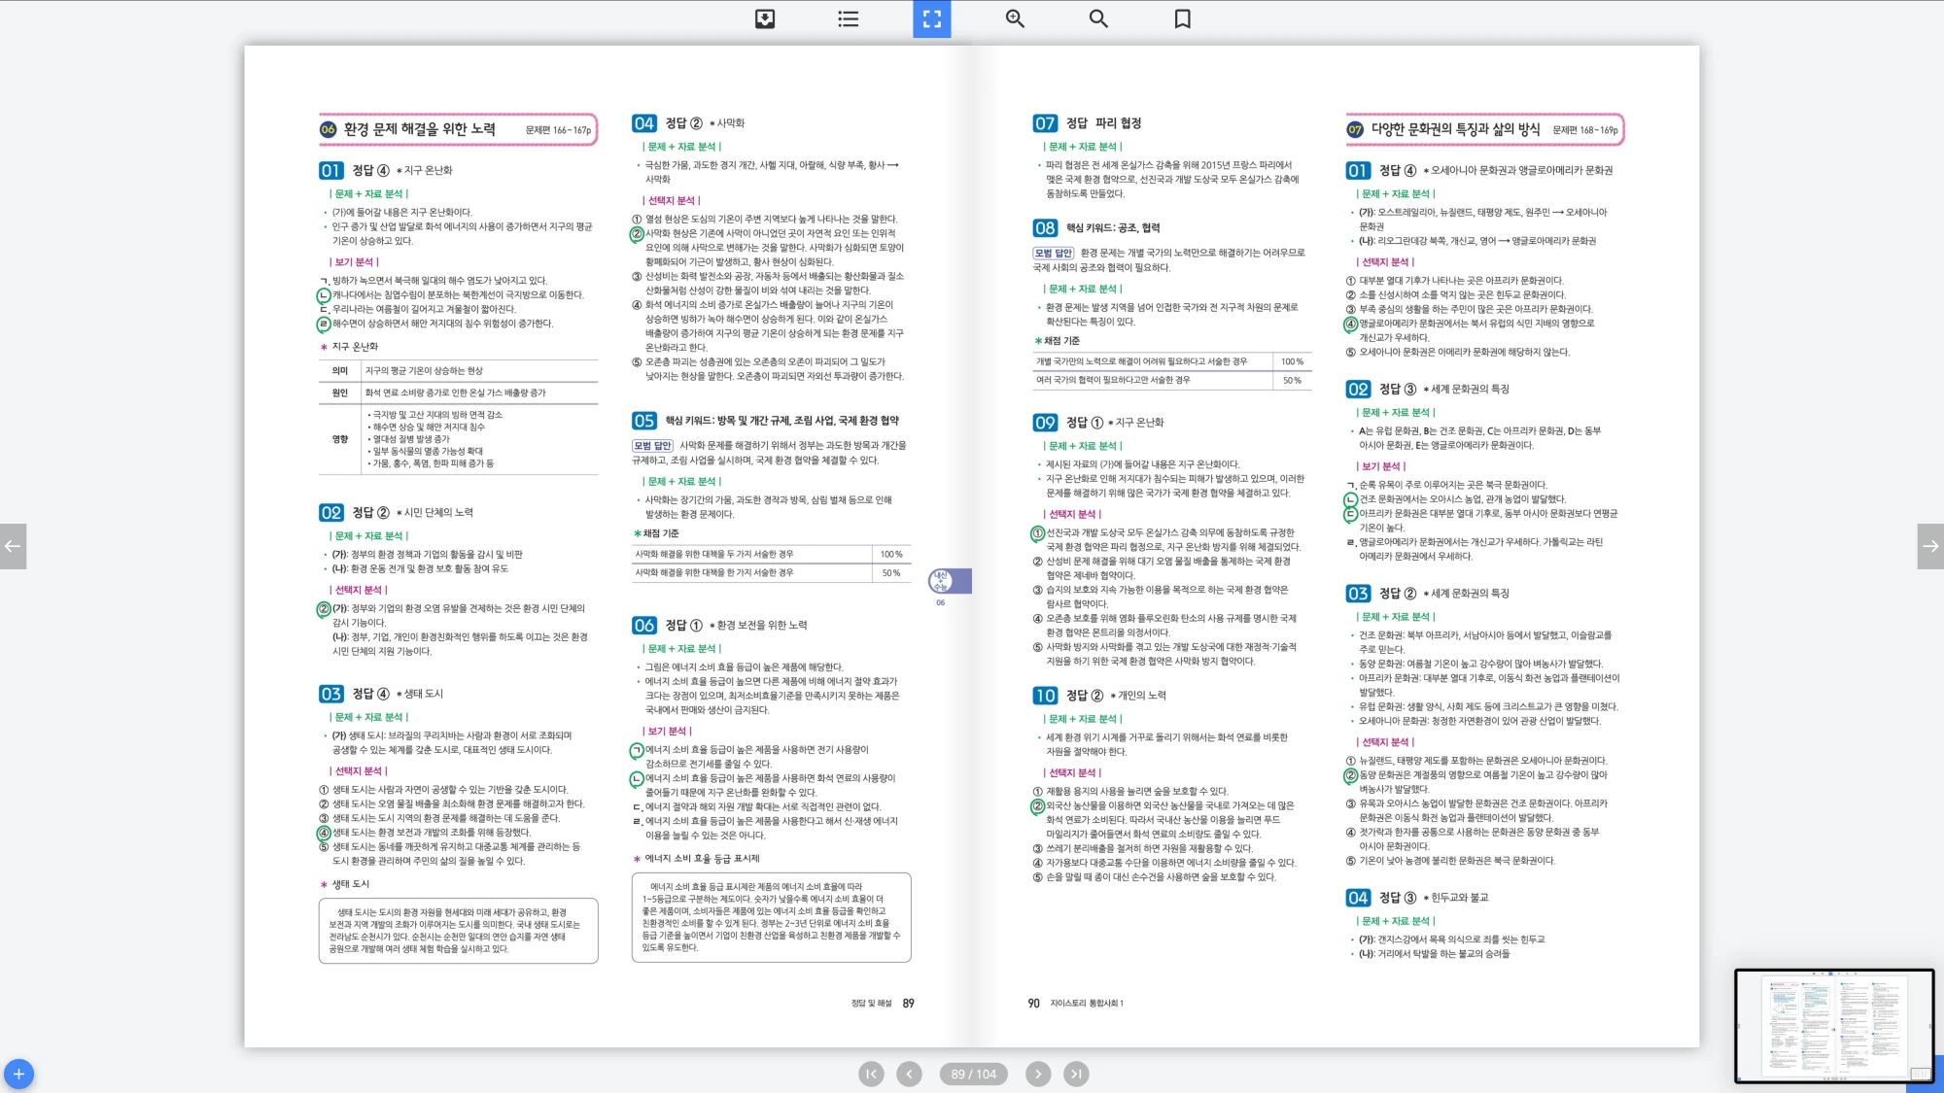Jump to the last page
The image size is (1944, 1093).
[x=1075, y=1074]
